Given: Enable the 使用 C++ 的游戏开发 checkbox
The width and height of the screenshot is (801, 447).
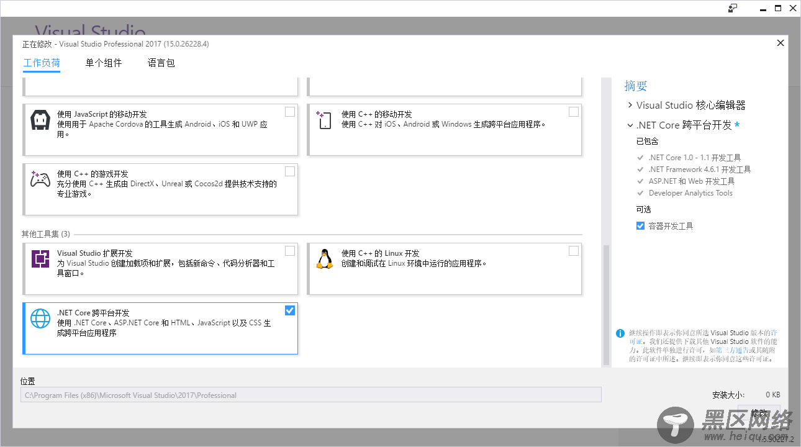Looking at the screenshot, I should pyautogui.click(x=290, y=171).
